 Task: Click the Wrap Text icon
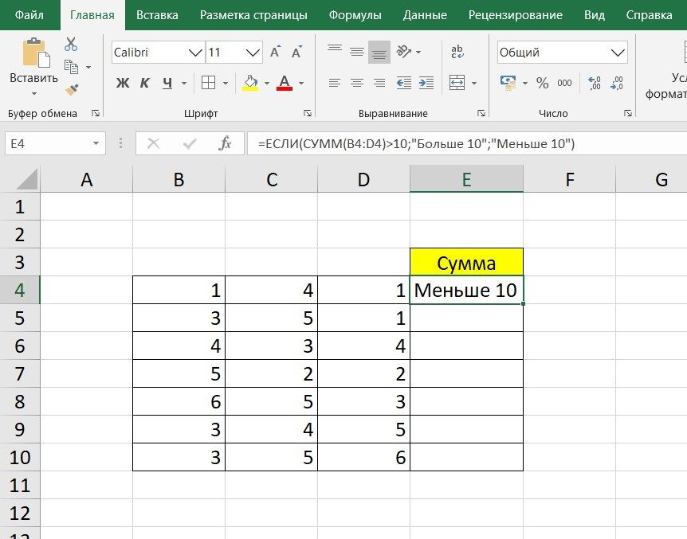(x=457, y=53)
